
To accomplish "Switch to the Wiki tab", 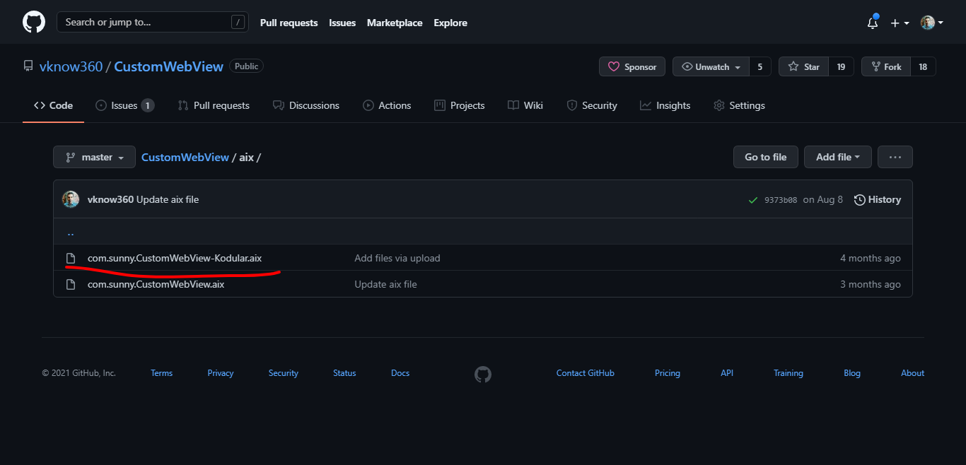I will pos(525,105).
